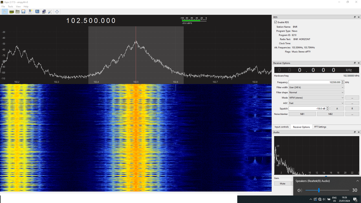Click the ENG US language indicator
This screenshot has width=361, height=203.
tap(334, 199)
